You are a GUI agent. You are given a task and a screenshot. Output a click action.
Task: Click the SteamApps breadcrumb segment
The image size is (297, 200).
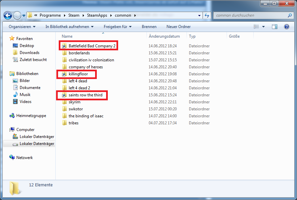point(97,15)
